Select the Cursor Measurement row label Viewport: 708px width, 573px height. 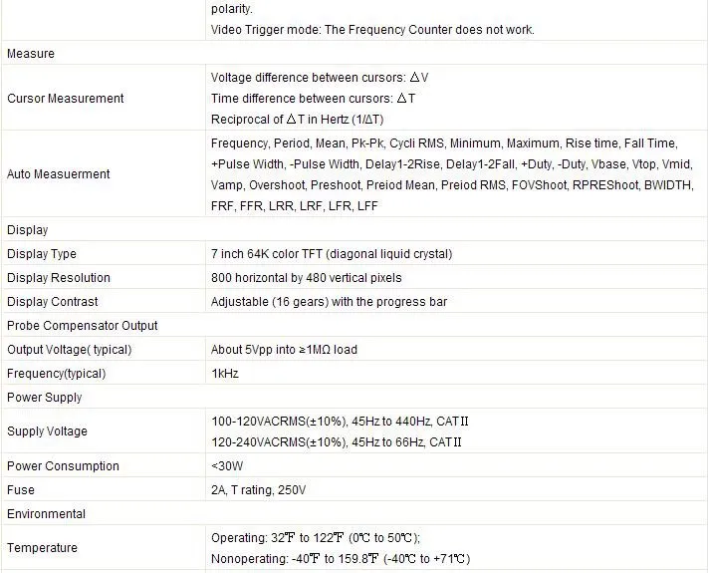pyautogui.click(x=66, y=98)
